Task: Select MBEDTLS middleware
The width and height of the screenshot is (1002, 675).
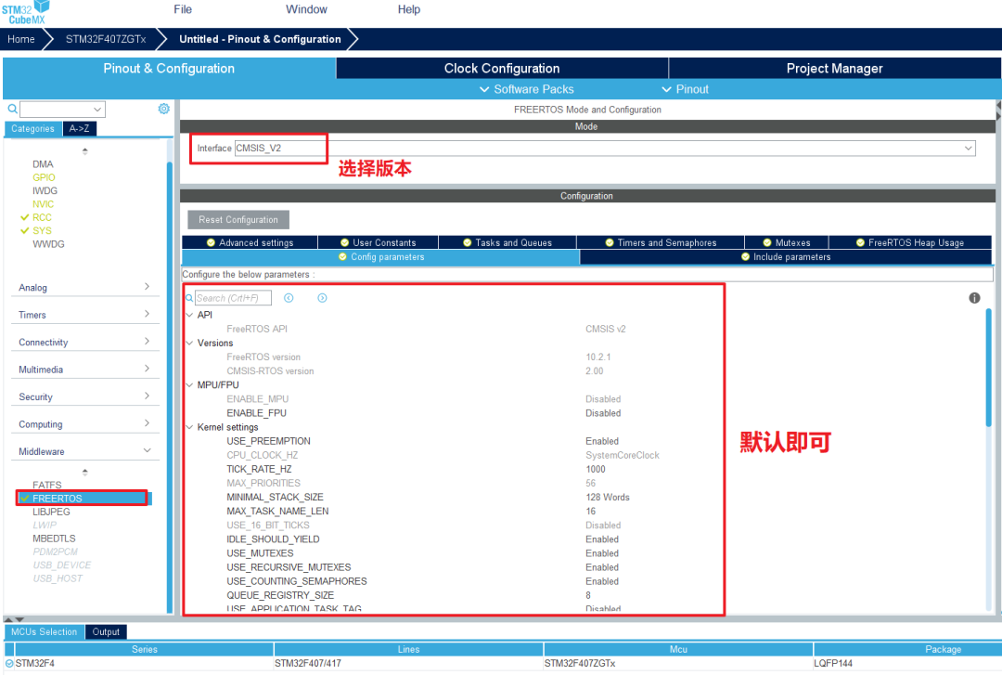Action: coord(54,539)
